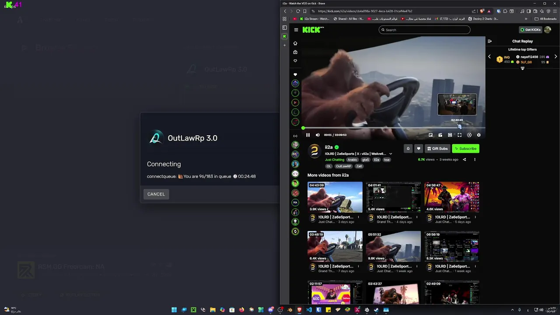Click the Gift Subs button
This screenshot has height=315, width=560.
pyautogui.click(x=437, y=149)
